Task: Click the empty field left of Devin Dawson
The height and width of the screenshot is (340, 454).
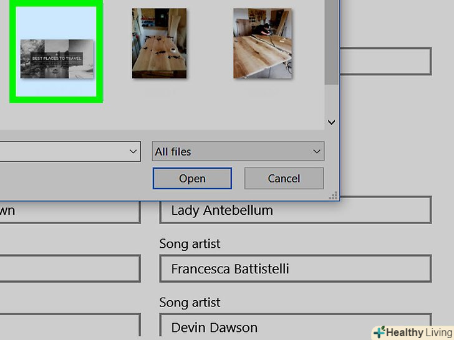Action: (70, 325)
